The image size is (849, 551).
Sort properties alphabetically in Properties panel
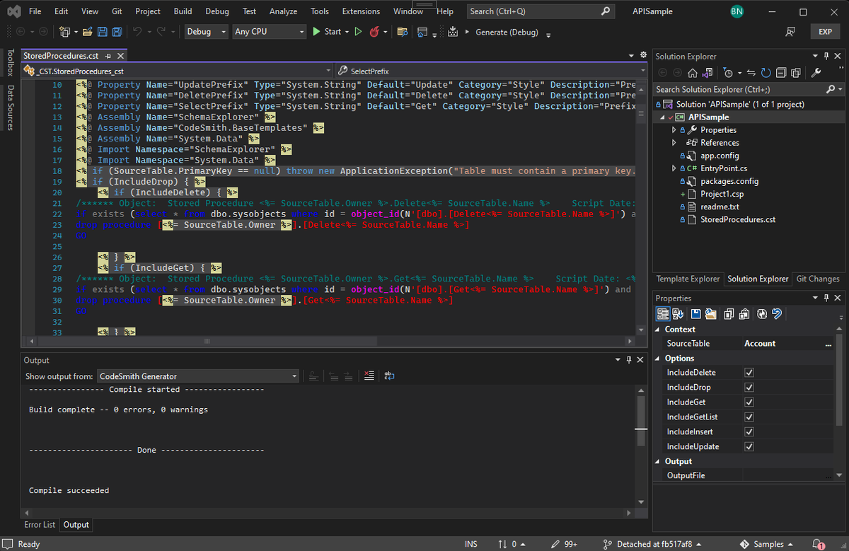[678, 314]
